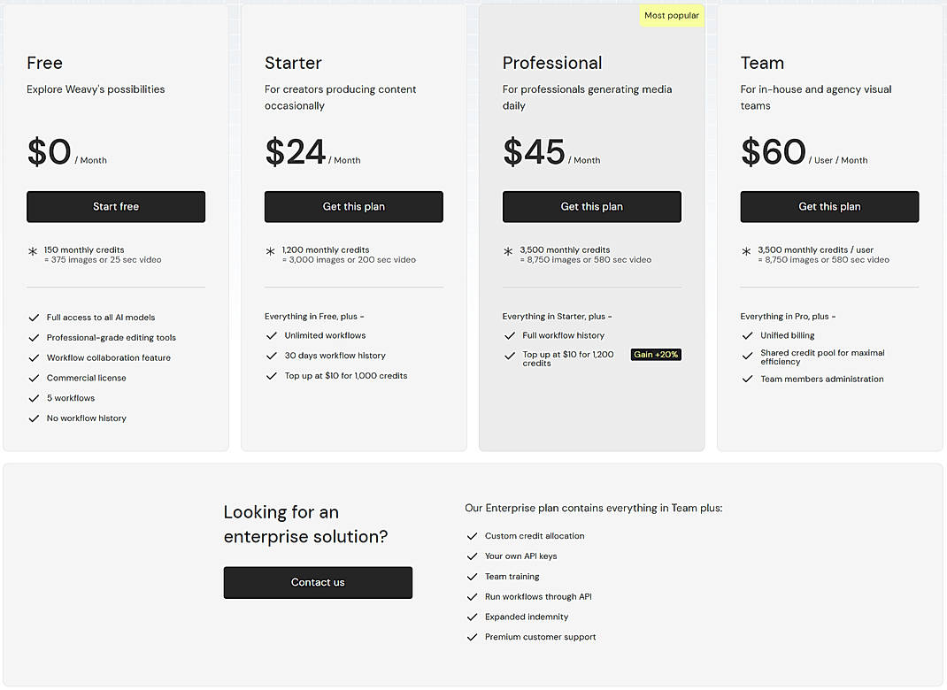Select the Most popular badge on Professional plan
947x690 pixels.
671,15
